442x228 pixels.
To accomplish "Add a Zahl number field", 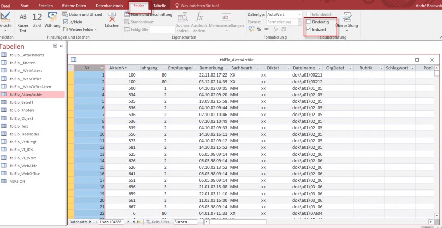I will [x=37, y=21].
